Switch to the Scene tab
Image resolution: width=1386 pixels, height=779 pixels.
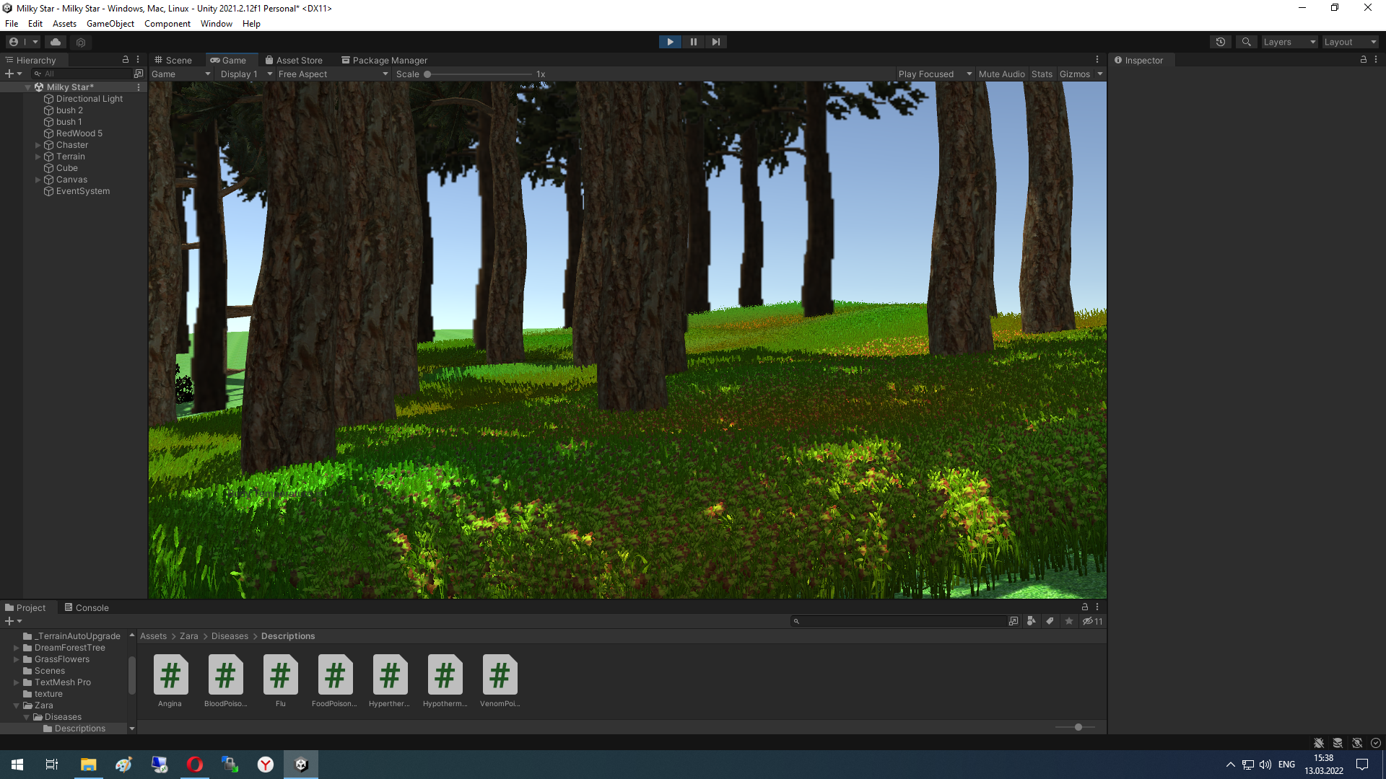tap(173, 61)
